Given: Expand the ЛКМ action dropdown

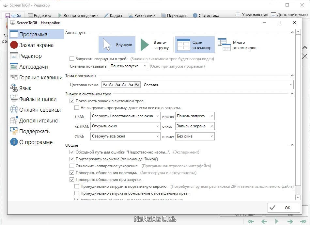Looking at the screenshot, I should [125, 116].
